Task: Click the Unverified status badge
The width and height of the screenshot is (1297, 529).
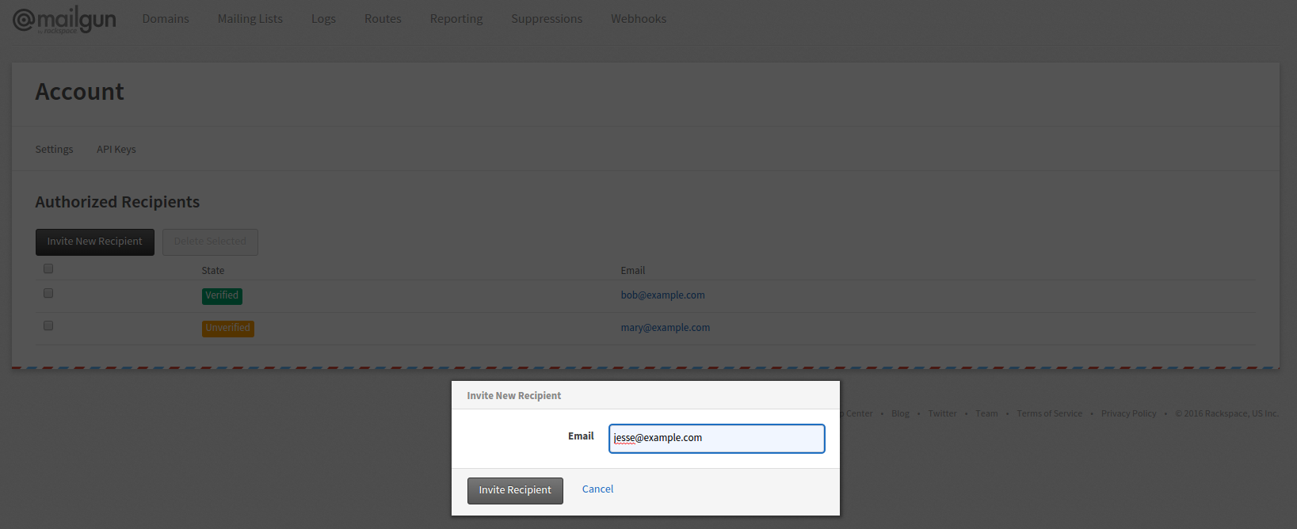Action: point(228,328)
